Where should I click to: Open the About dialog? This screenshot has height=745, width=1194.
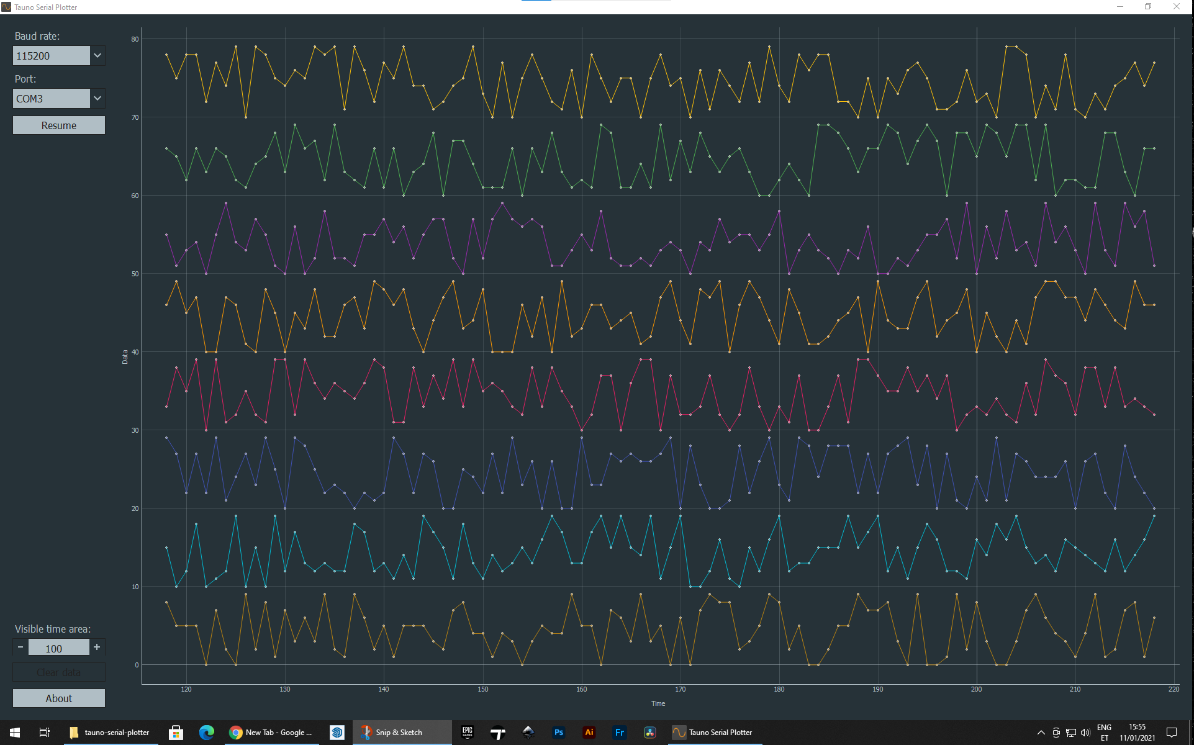coord(59,698)
